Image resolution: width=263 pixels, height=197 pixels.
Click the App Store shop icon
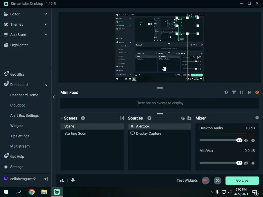coord(6,35)
